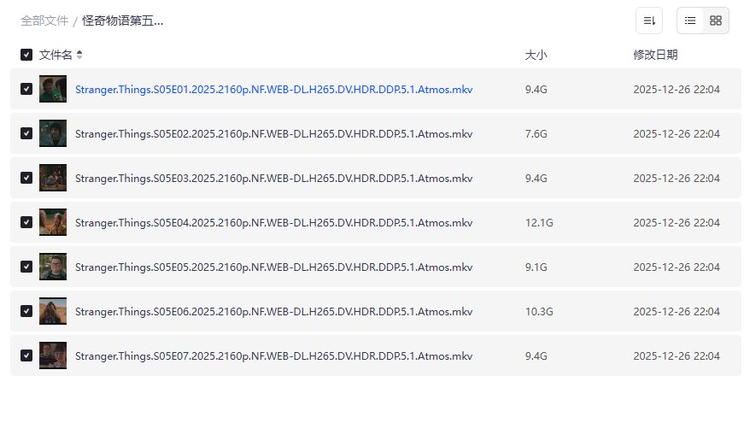The image size is (750, 423).
Task: Switch to list view
Action: [690, 21]
